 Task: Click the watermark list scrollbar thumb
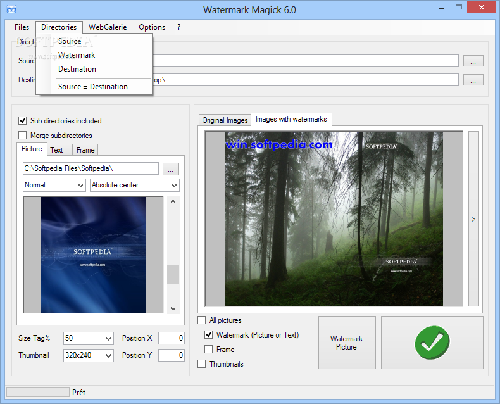coord(173,274)
